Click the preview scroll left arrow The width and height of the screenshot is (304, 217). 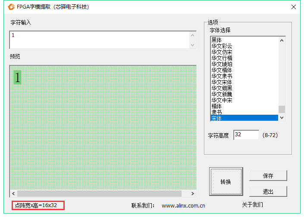pos(13,194)
